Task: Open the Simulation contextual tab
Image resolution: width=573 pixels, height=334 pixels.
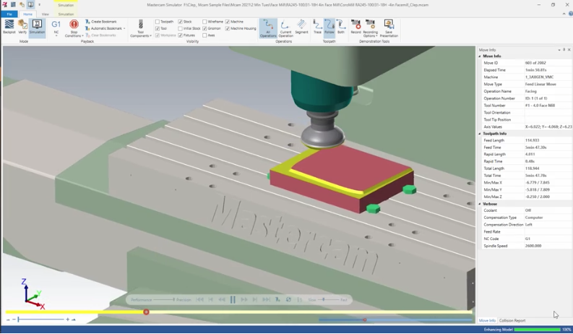Action: coord(66,14)
